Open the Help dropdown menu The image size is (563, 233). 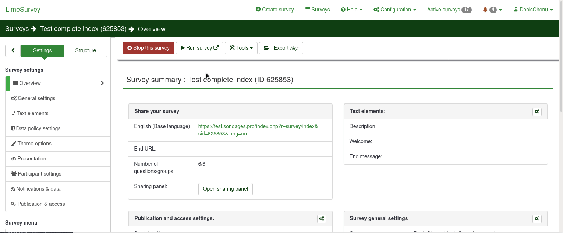pyautogui.click(x=351, y=10)
